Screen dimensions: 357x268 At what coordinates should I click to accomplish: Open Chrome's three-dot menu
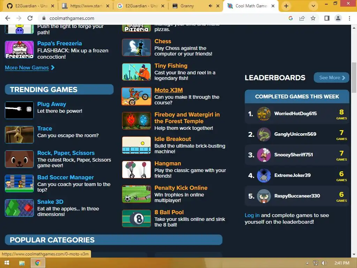coord(349,18)
